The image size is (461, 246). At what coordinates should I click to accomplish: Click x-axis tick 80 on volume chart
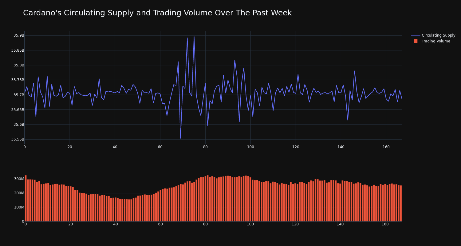205,224
